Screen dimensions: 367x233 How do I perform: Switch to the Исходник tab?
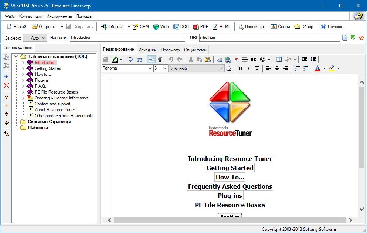click(x=147, y=50)
